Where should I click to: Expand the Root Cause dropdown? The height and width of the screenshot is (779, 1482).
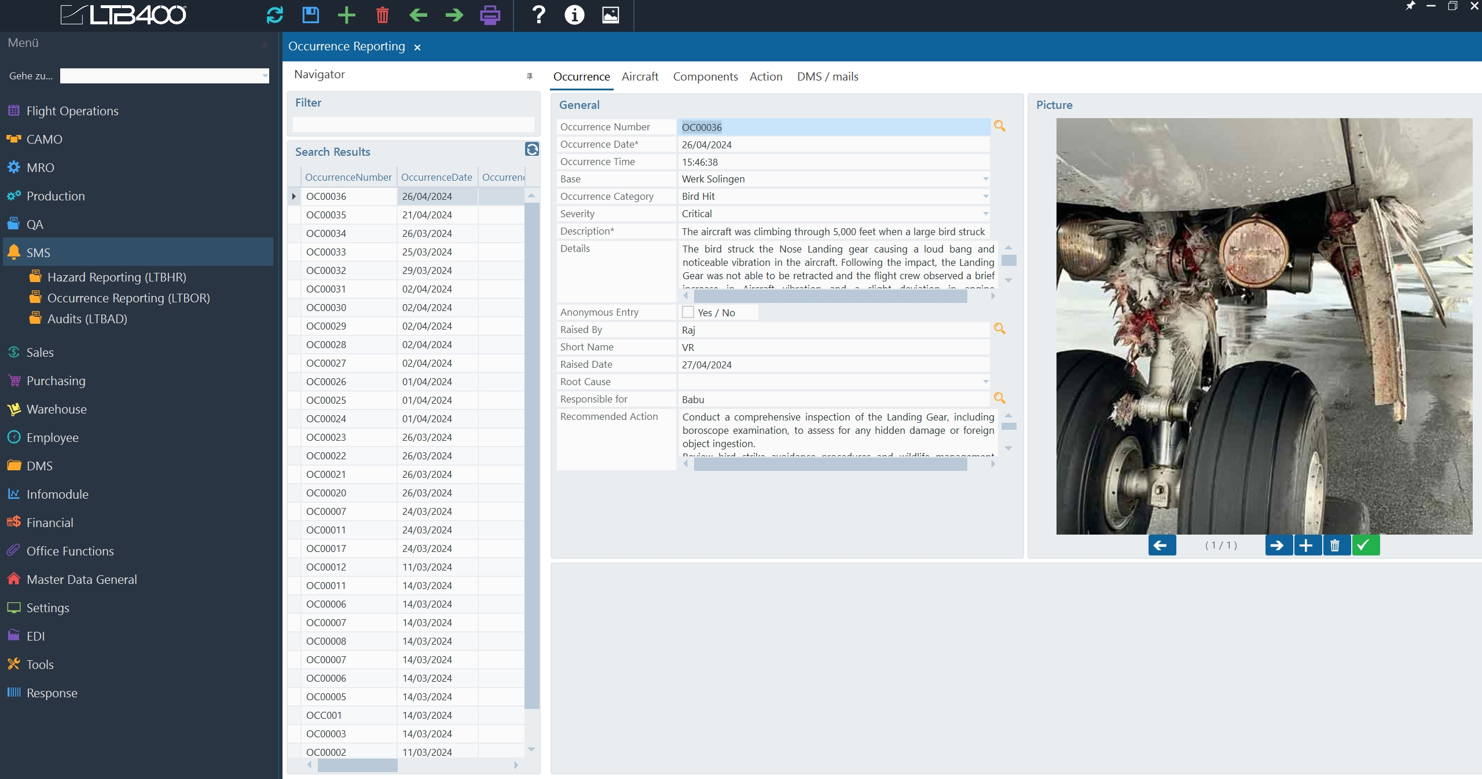pyautogui.click(x=985, y=382)
